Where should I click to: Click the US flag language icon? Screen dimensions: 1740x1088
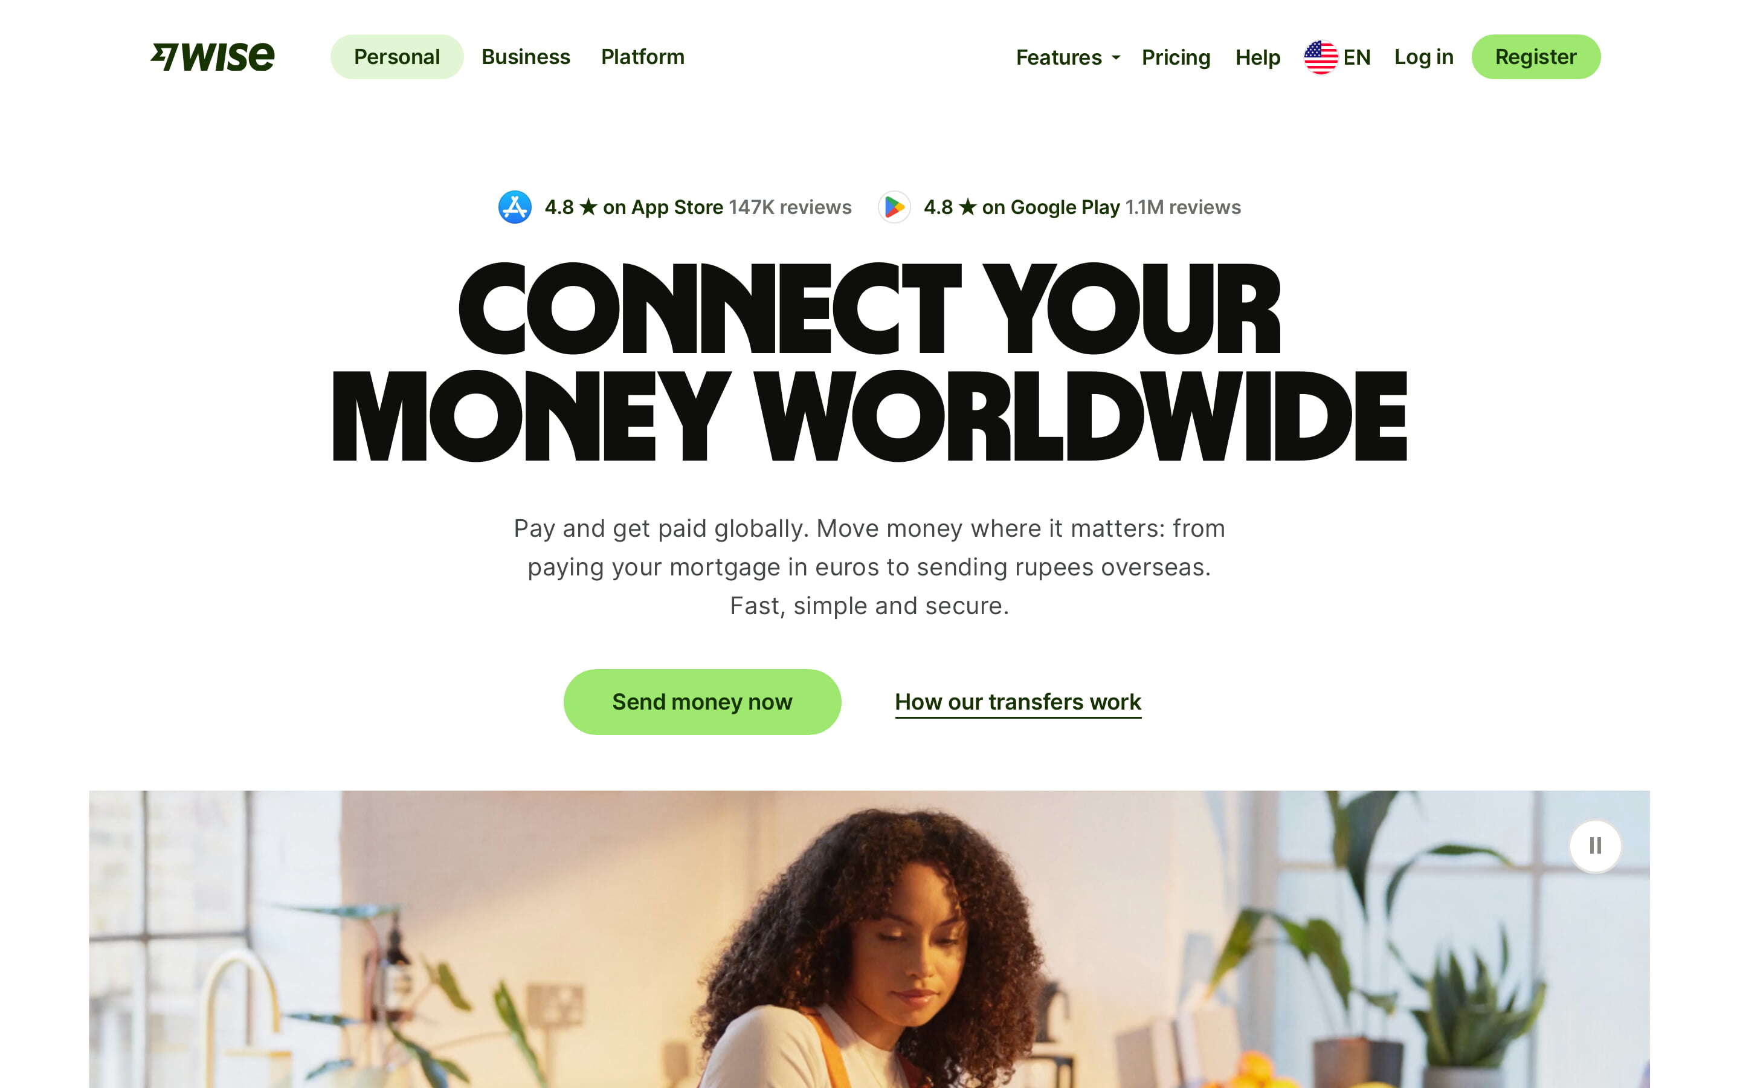pos(1321,57)
